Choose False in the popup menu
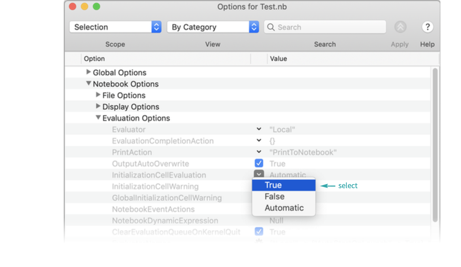This screenshot has height=267, width=461. point(283,197)
